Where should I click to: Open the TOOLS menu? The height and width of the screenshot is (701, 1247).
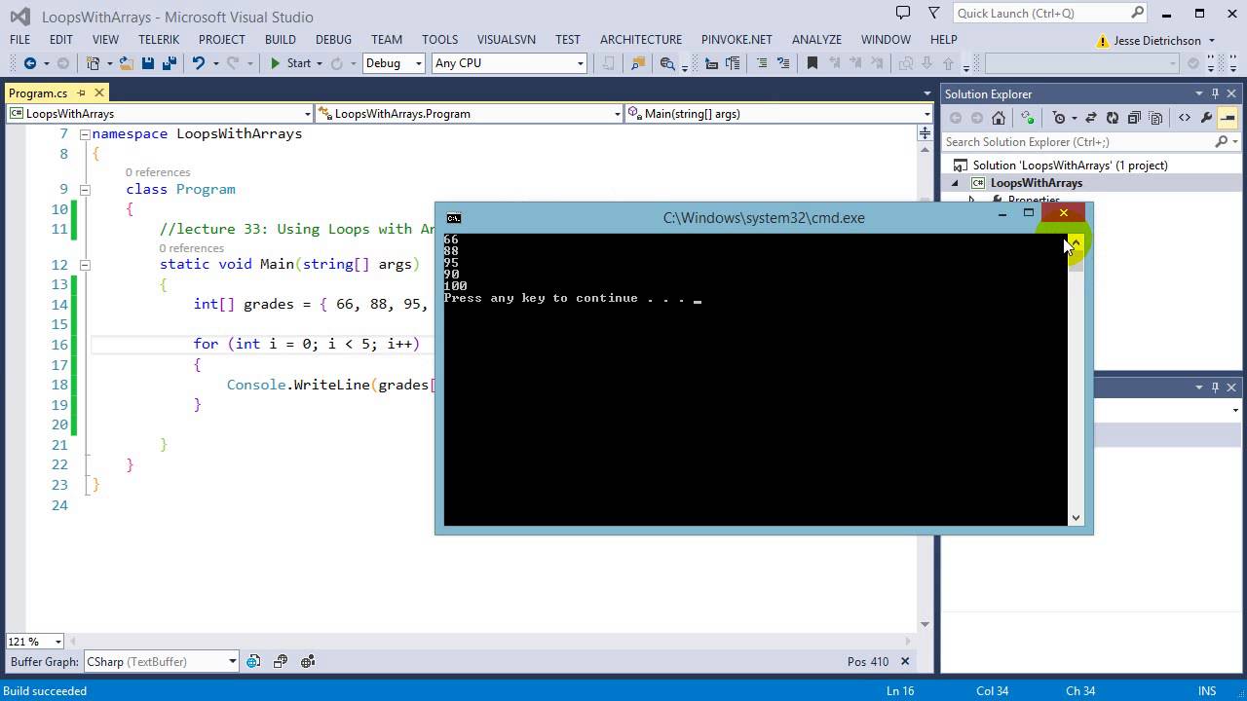click(x=439, y=40)
